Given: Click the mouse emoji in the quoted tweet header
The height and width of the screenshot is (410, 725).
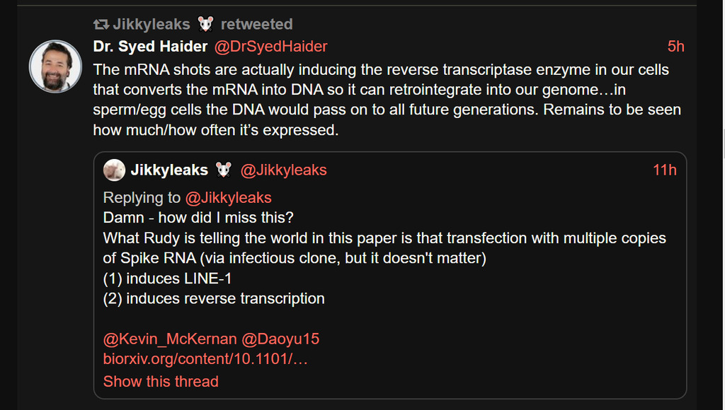Looking at the screenshot, I should point(224,170).
